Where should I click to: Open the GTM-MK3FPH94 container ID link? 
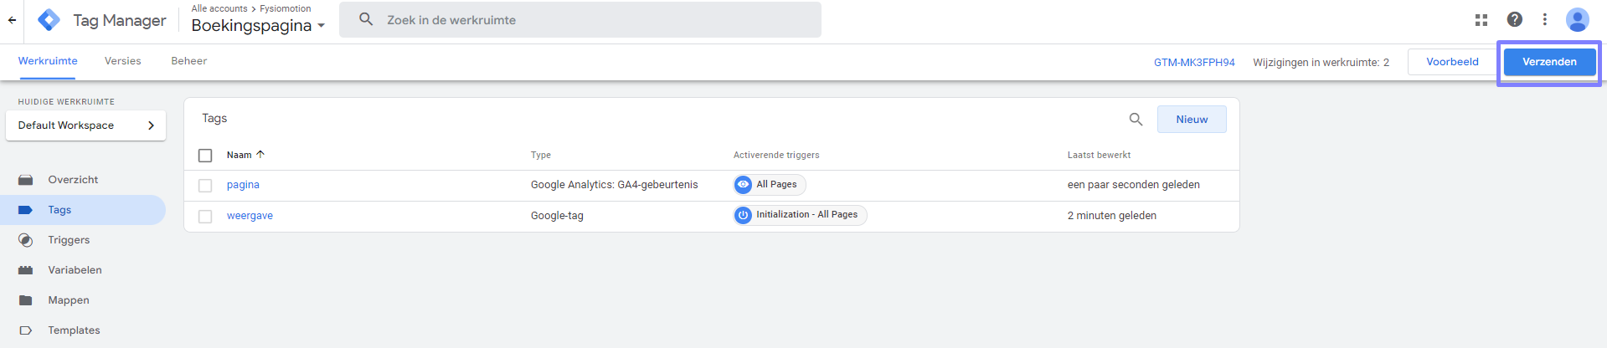pyautogui.click(x=1194, y=63)
